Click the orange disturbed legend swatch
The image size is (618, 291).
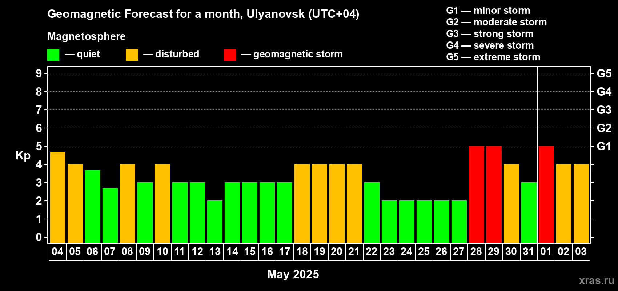132,55
